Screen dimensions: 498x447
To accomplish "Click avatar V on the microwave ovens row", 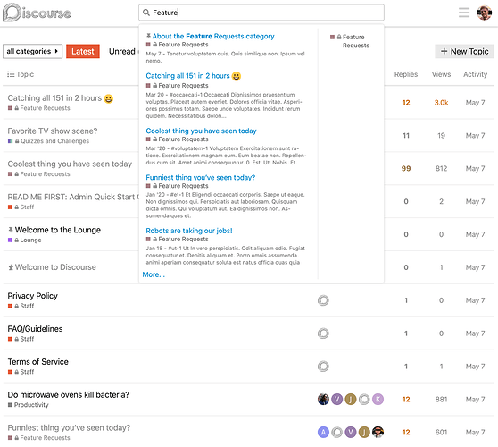I will pos(337,399).
